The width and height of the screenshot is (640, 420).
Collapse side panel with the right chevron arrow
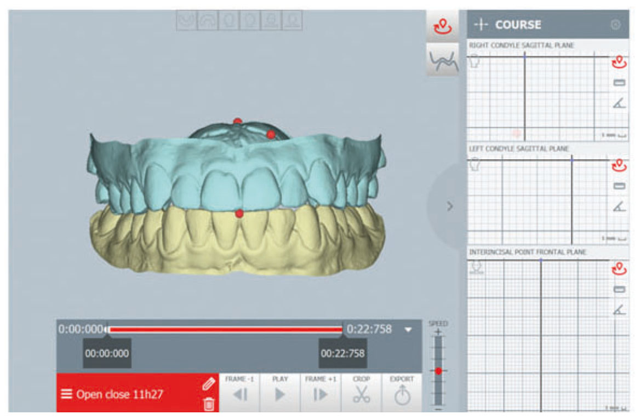(450, 206)
